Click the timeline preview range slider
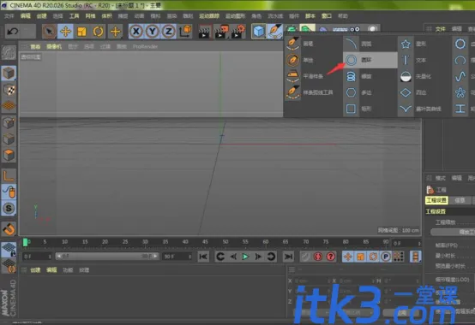Image resolution: width=475 pixels, height=325 pixels. coord(107,256)
